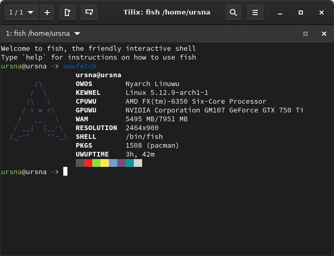Click the 'PKGS' label
This screenshot has height=256, width=334.
pos(84,145)
